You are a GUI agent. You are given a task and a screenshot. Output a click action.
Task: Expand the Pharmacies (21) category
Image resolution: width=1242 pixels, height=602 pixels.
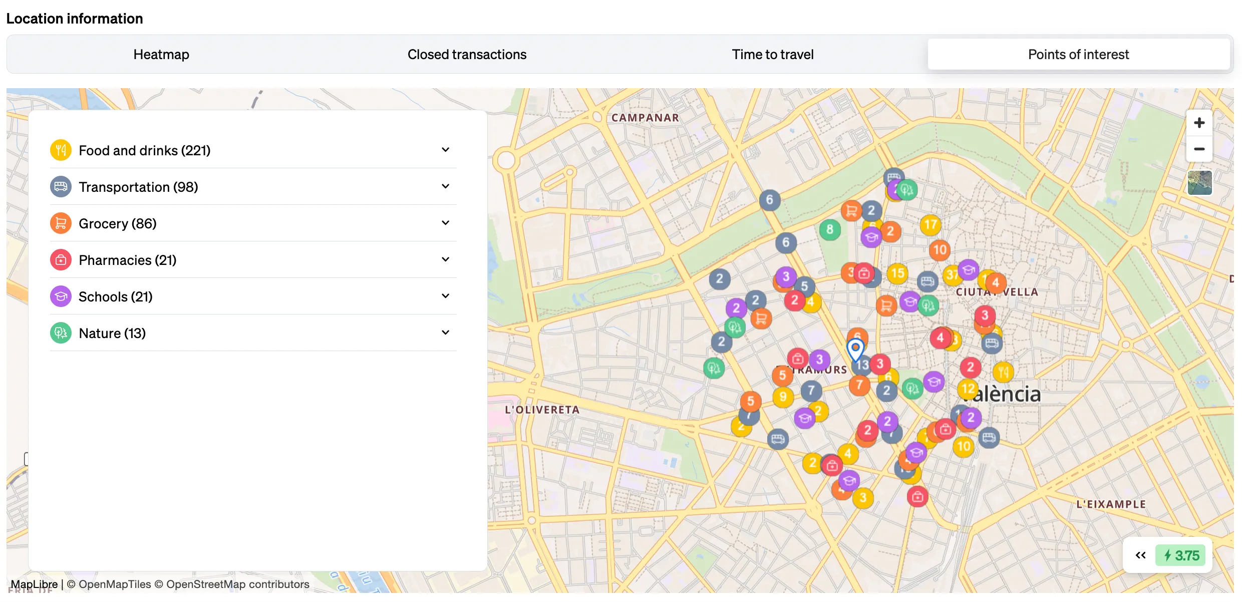[445, 259]
